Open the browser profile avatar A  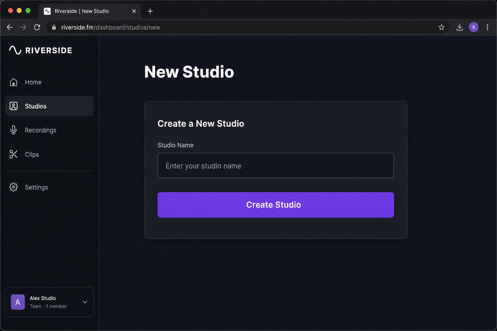tap(474, 27)
